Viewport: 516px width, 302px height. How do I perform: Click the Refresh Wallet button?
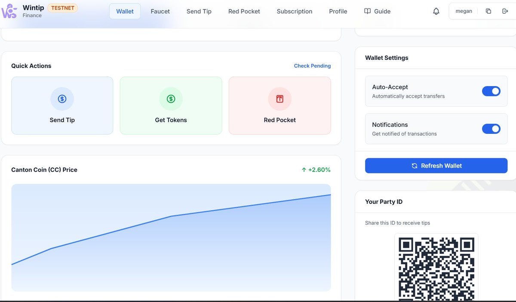pos(436,166)
